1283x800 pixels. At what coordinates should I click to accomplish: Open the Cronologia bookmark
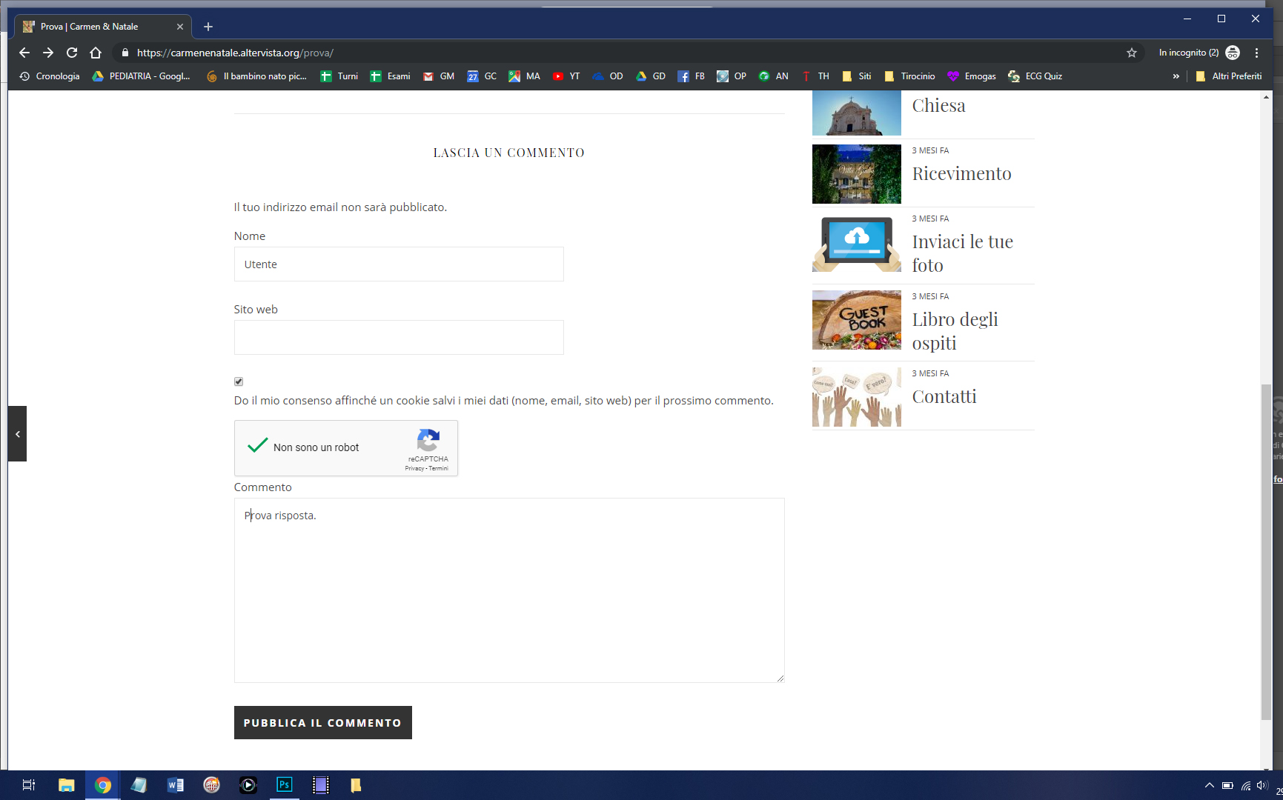[50, 76]
